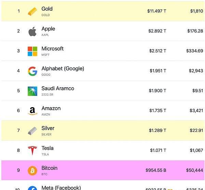Viewport: 205px width, 190px height.
Task: Click the Gold bar icon
Action: [x=32, y=11]
